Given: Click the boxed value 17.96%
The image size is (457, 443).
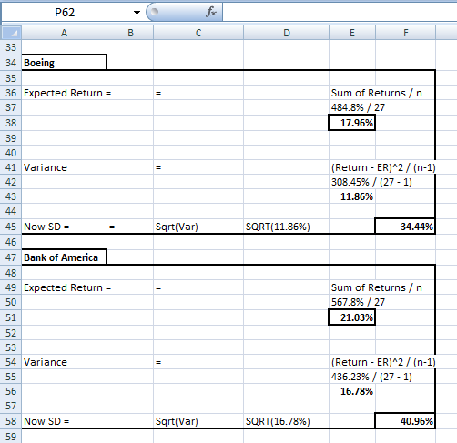Looking at the screenshot, I should [x=352, y=123].
